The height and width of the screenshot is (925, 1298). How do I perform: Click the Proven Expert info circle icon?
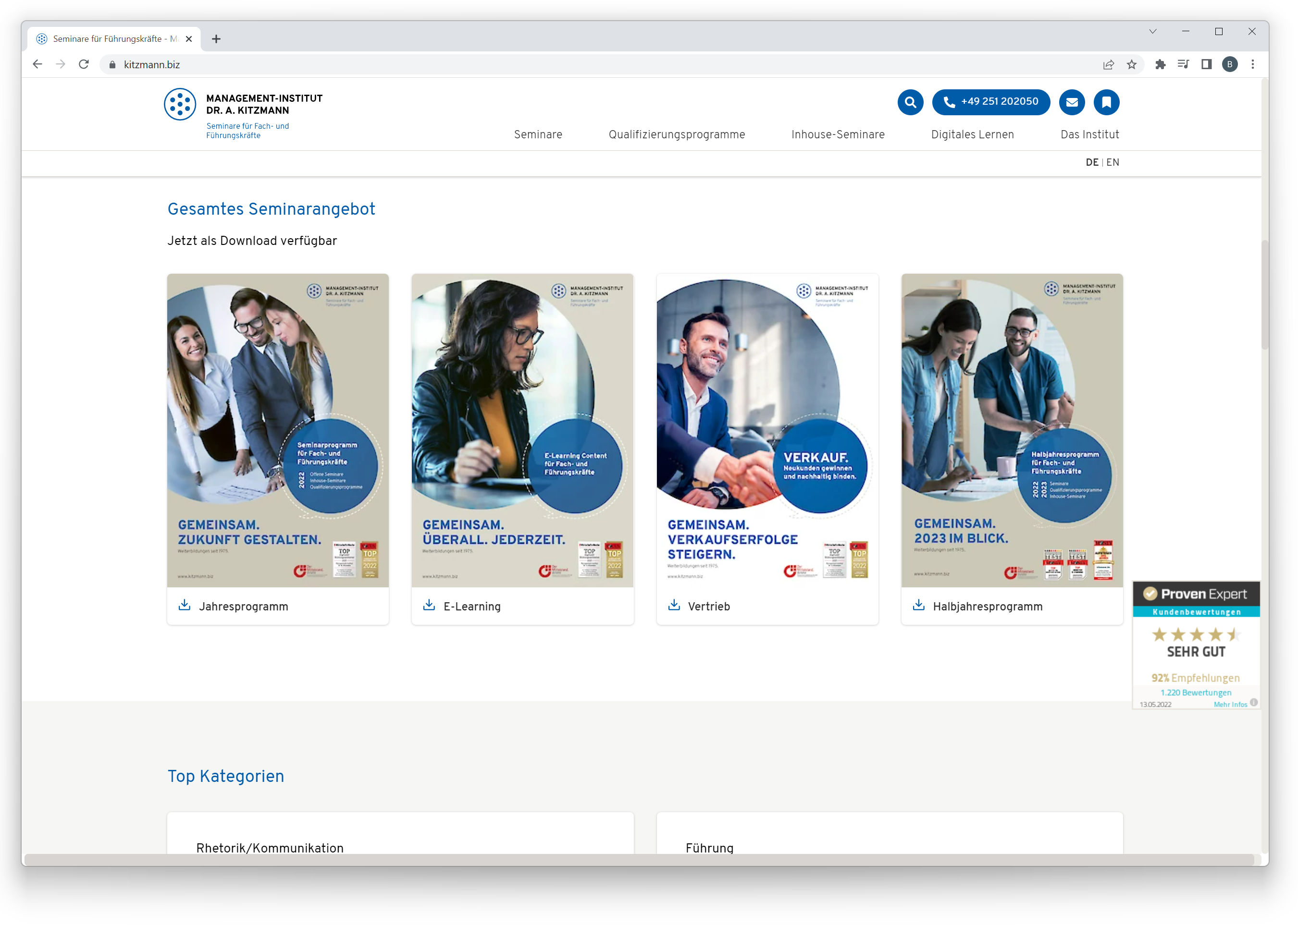(x=1254, y=702)
